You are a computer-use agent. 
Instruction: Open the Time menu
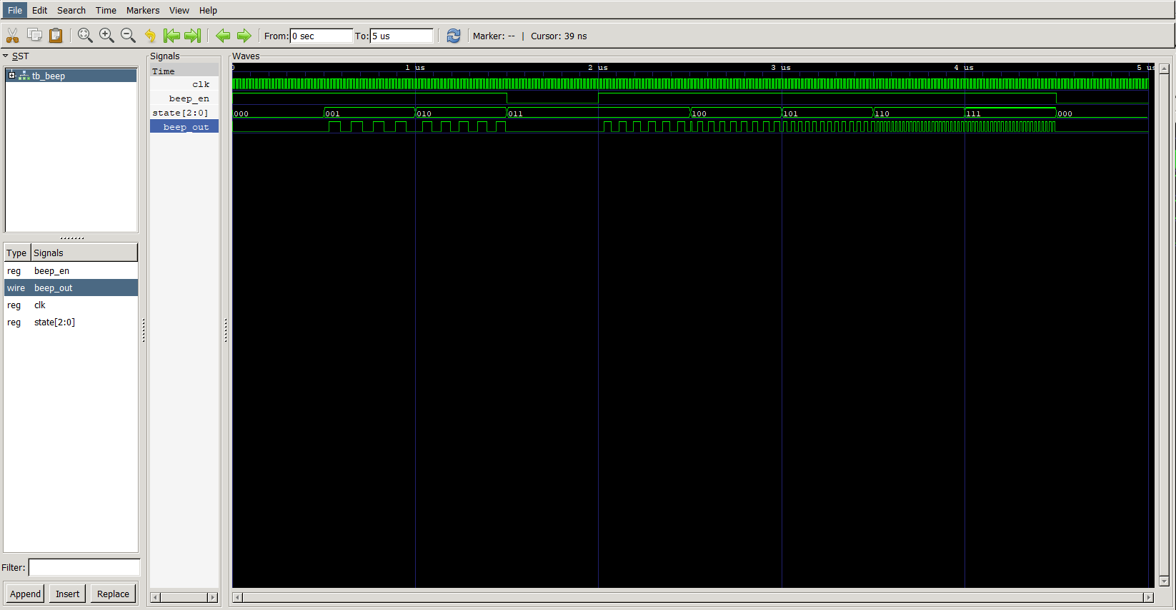point(106,10)
